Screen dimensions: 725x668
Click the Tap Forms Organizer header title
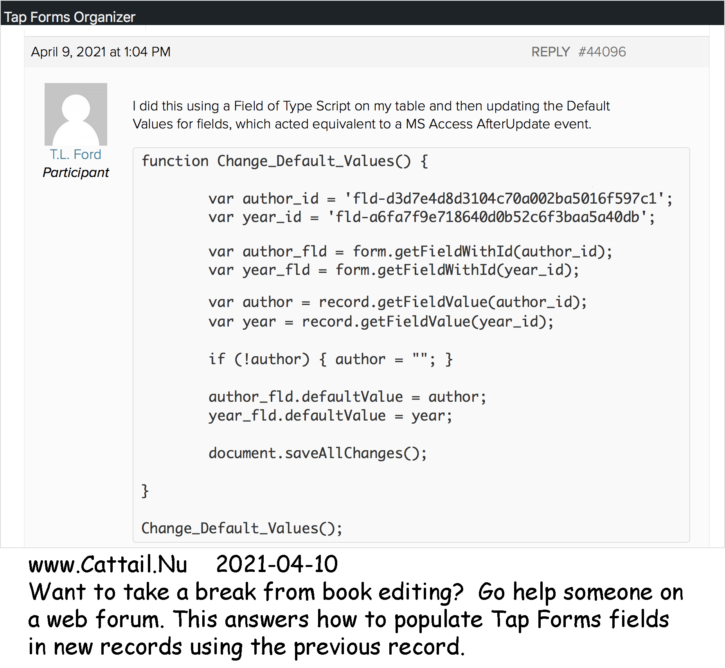pos(70,17)
